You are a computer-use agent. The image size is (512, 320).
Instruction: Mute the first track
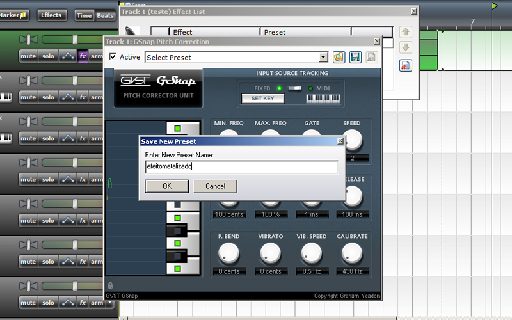coord(28,56)
